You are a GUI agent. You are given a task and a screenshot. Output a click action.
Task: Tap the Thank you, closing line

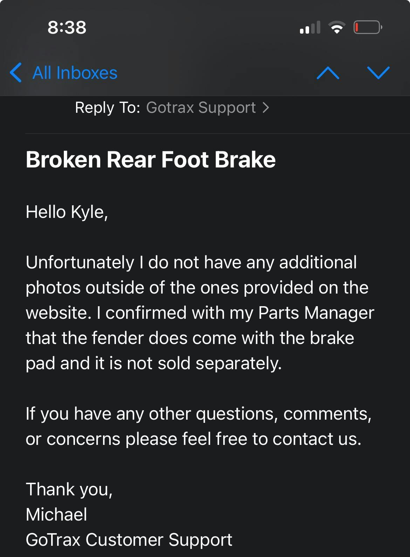pyautogui.click(x=69, y=489)
